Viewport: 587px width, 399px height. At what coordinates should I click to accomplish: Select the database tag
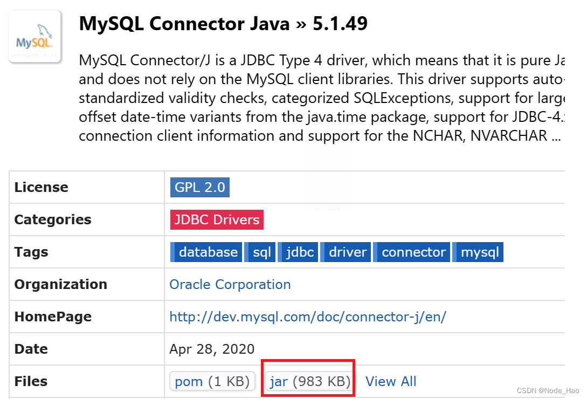(x=206, y=252)
